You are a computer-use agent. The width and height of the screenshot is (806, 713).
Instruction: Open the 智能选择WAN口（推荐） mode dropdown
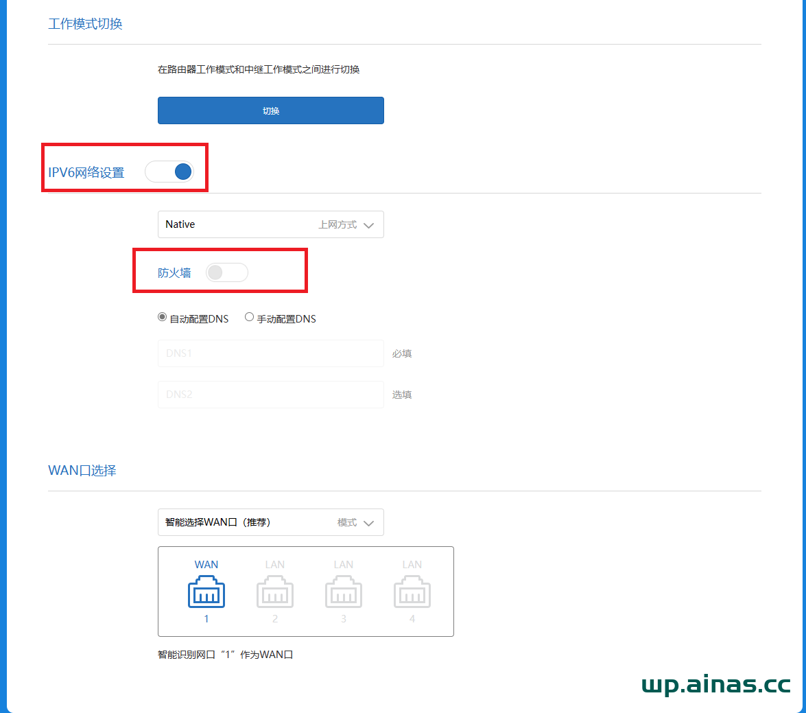point(270,522)
